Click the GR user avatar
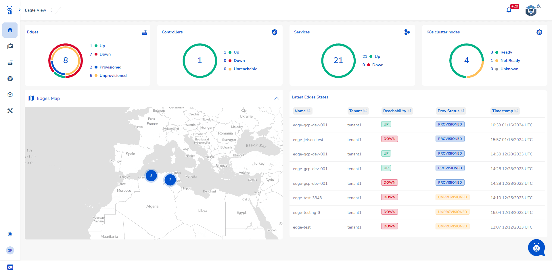Image resolution: width=552 pixels, height=272 pixels. coord(10,250)
